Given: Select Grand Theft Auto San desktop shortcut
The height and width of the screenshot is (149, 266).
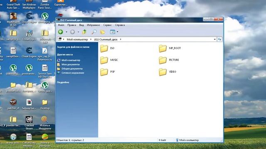Looking at the screenshot, I should pyautogui.click(x=13, y=5).
